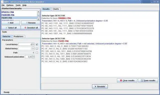
Task: Select the Results tab
Action: pyautogui.click(x=46, y=9)
